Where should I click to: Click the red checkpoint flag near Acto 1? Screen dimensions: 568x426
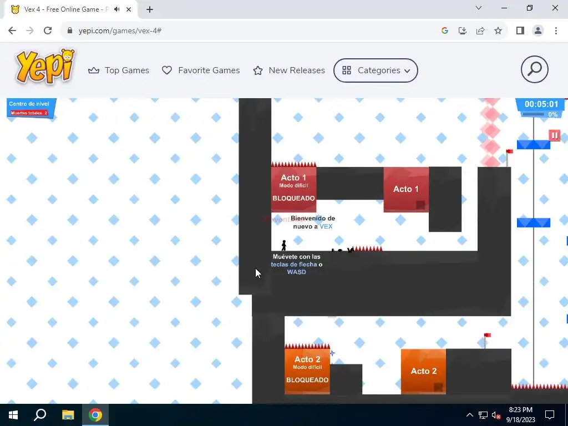pyautogui.click(x=509, y=157)
